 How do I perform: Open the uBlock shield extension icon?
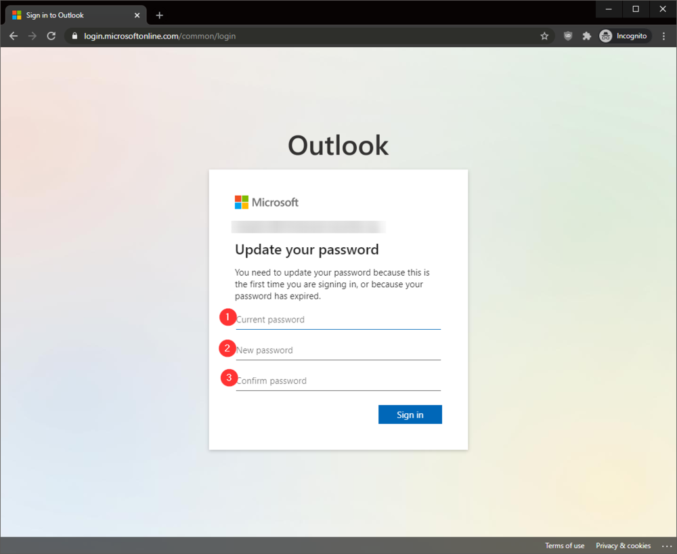pyautogui.click(x=568, y=36)
